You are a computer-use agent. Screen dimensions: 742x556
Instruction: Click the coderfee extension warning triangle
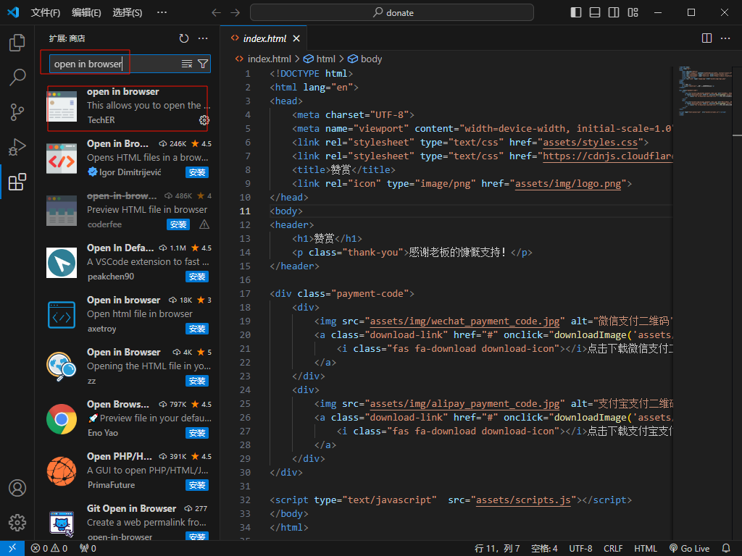(x=204, y=224)
